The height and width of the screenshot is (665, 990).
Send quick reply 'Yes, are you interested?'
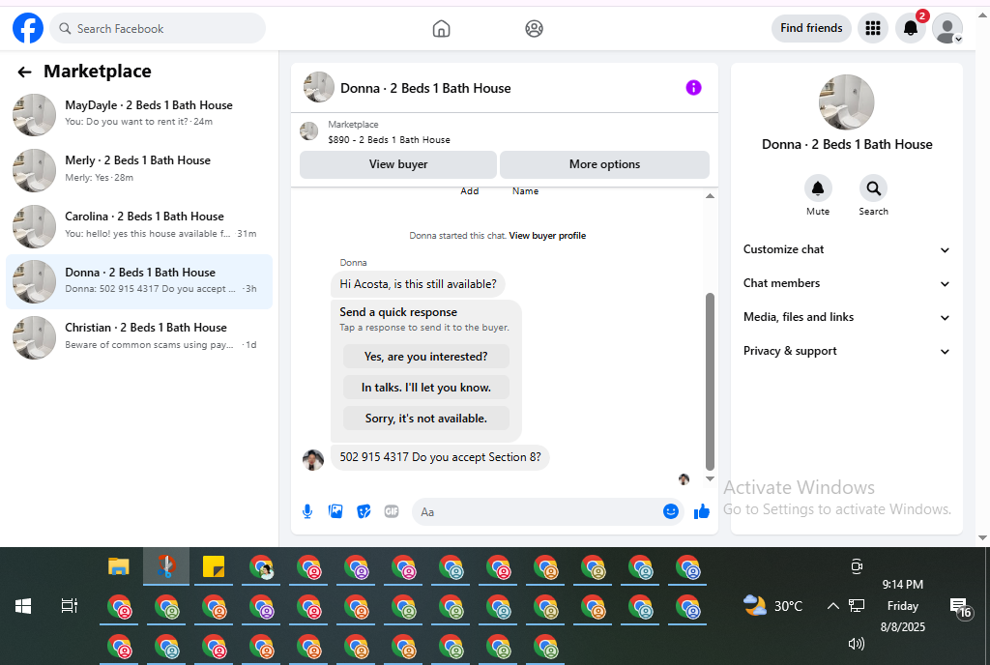click(x=426, y=357)
